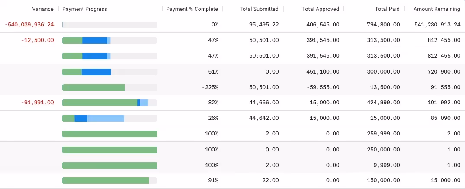Image resolution: width=465 pixels, height=189 pixels.
Task: Sort by the Total Submitted column header
Action: tap(259, 9)
